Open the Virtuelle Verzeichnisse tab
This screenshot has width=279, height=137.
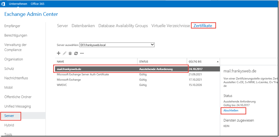[x=171, y=26]
